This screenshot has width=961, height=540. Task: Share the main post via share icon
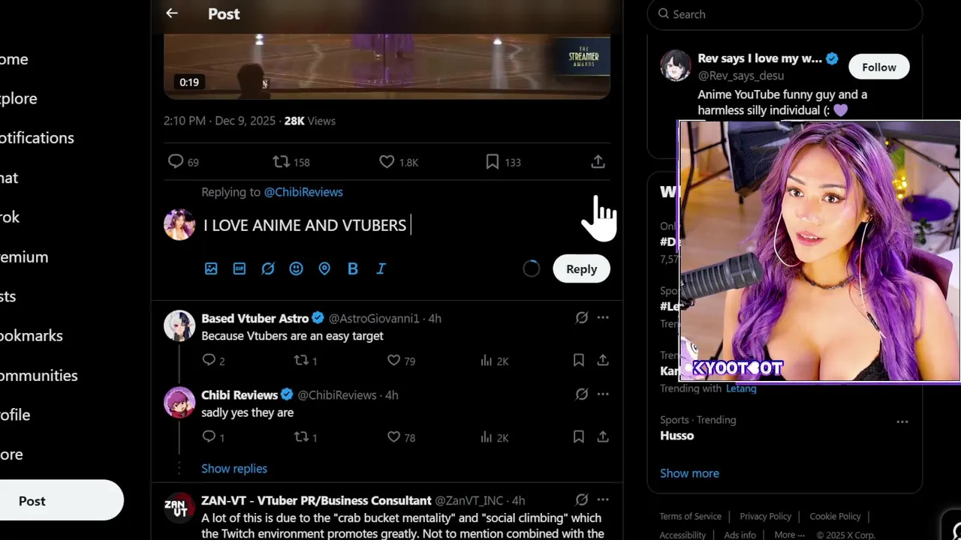point(598,162)
